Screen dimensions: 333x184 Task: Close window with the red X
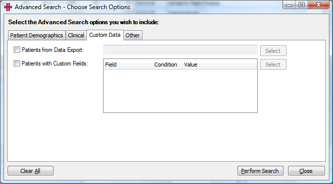pyautogui.click(x=318, y=5)
